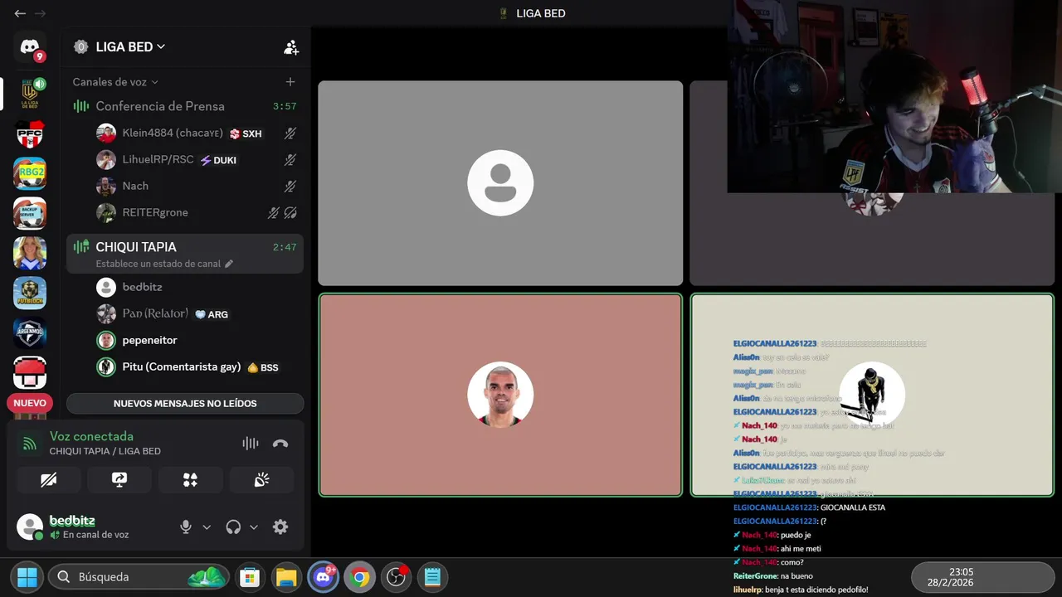Open the red mushroom server icon
The height and width of the screenshot is (597, 1062).
[x=30, y=372]
